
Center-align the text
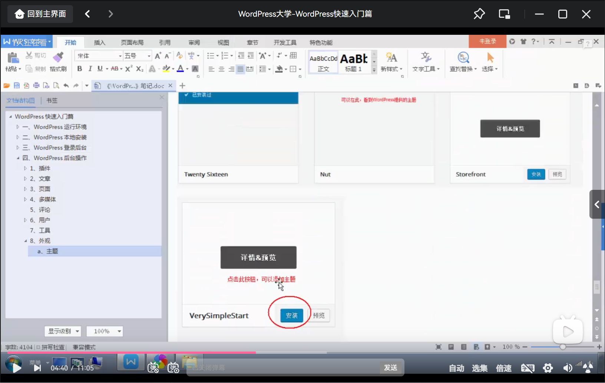point(221,69)
